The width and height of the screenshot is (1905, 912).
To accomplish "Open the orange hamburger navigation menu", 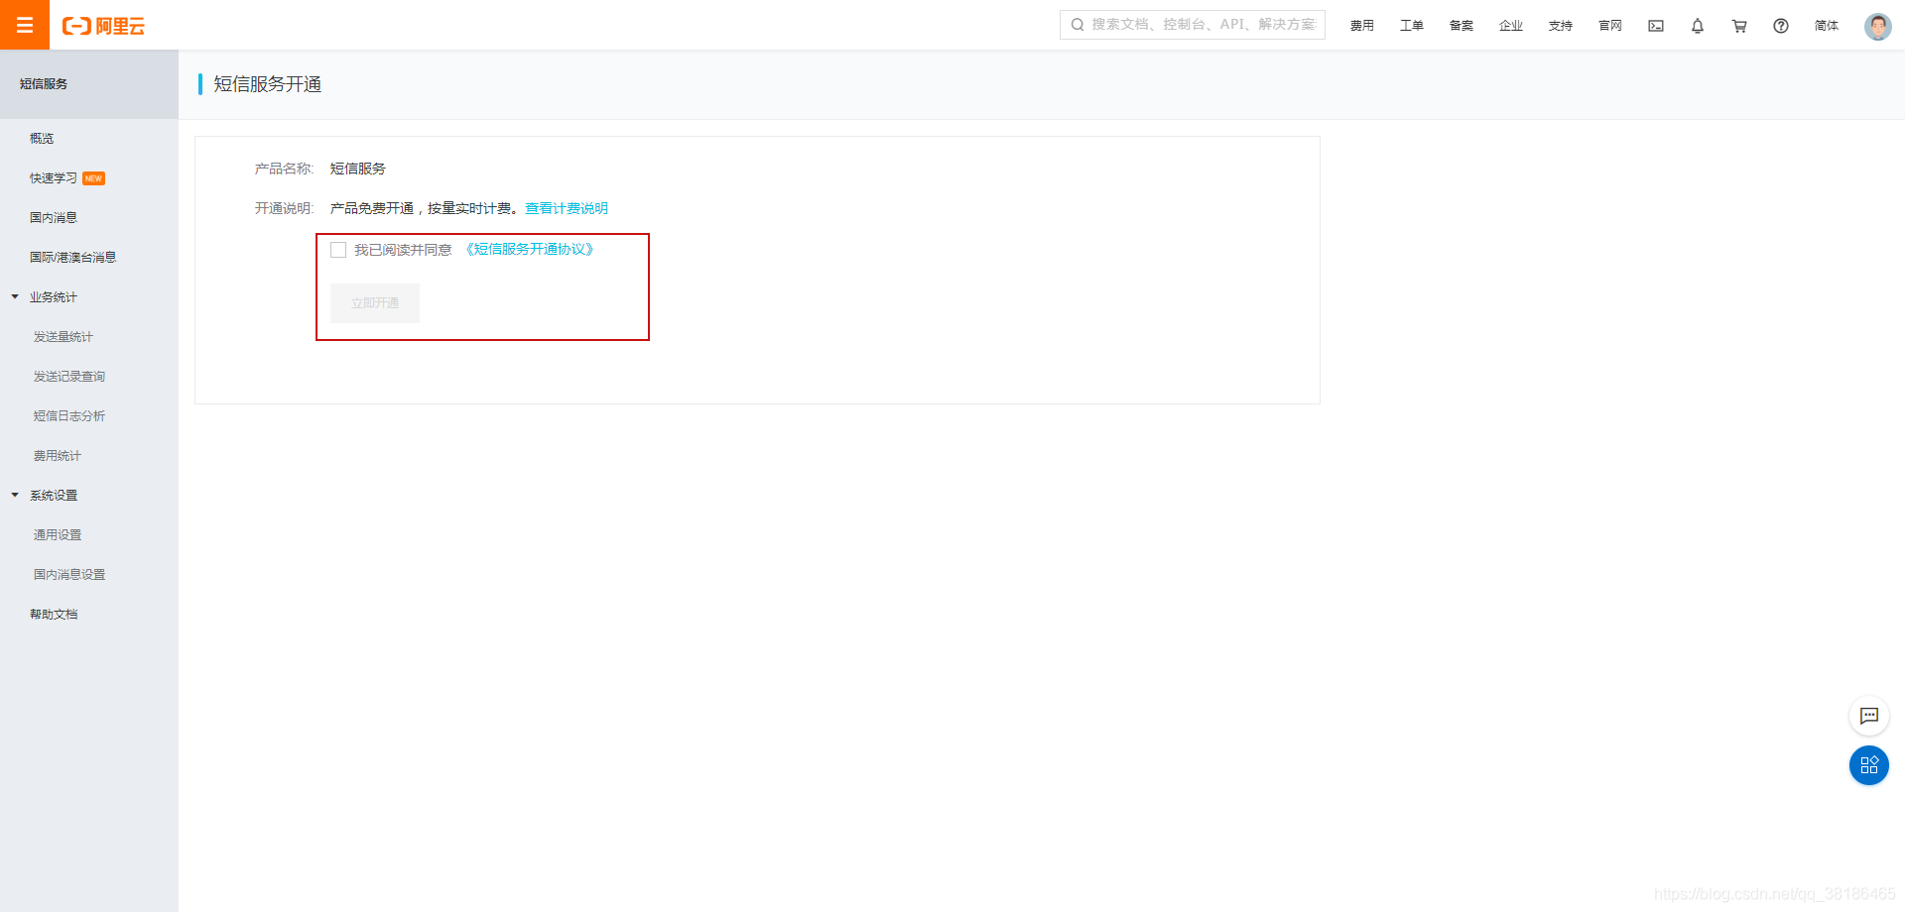I will click(x=25, y=25).
